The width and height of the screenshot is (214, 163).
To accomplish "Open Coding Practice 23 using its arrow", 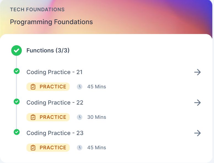I will click(x=197, y=133).
